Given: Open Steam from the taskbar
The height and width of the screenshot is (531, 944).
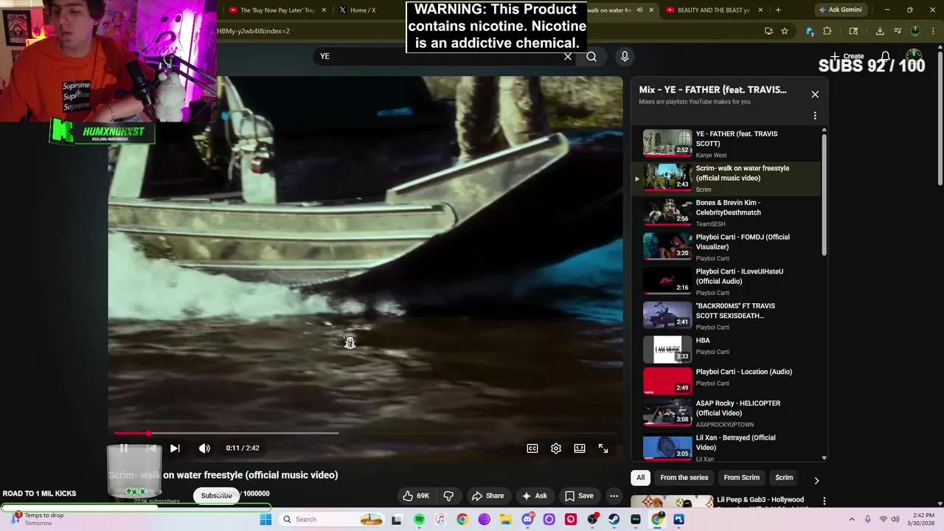Looking at the screenshot, I should click(614, 519).
